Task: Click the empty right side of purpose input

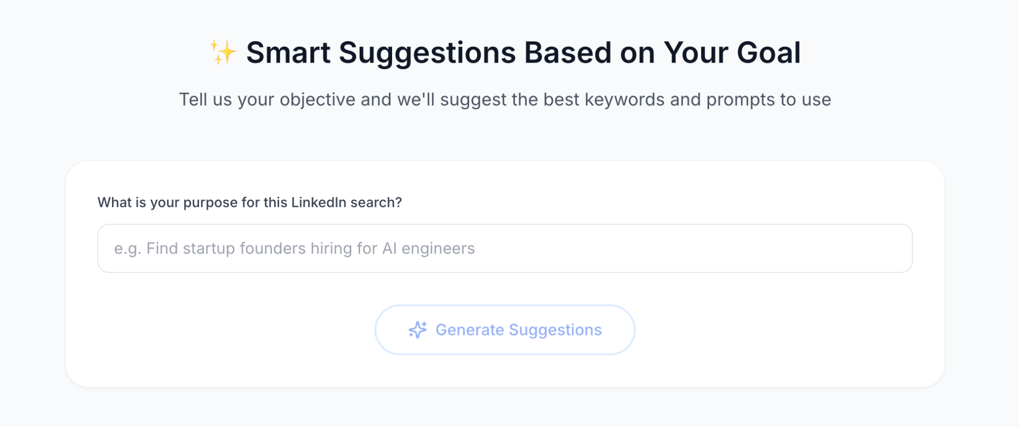Action: click(746, 249)
